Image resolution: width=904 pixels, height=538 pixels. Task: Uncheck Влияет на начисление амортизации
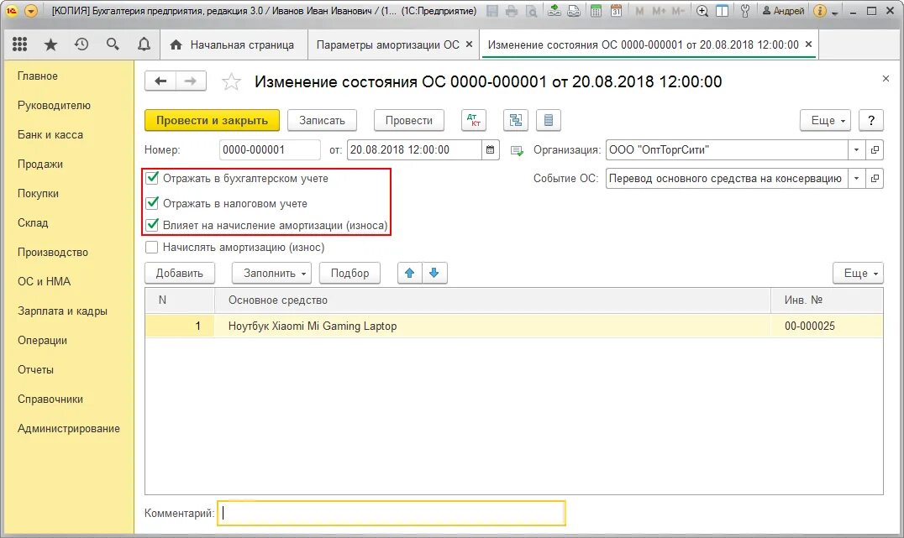152,225
